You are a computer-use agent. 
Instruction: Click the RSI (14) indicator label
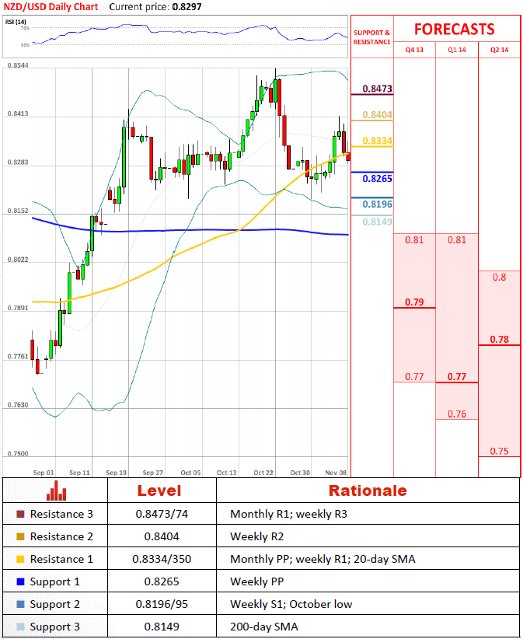(16, 20)
